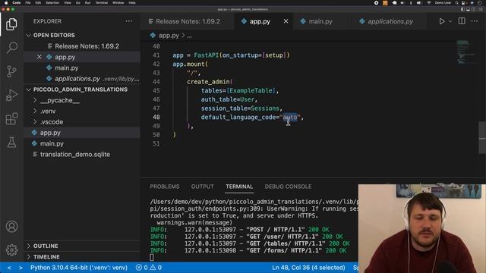Switch to the applications.py editor tab

point(390,21)
